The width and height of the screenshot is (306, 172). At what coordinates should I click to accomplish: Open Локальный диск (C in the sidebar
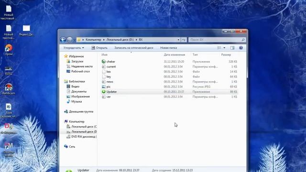point(84,127)
